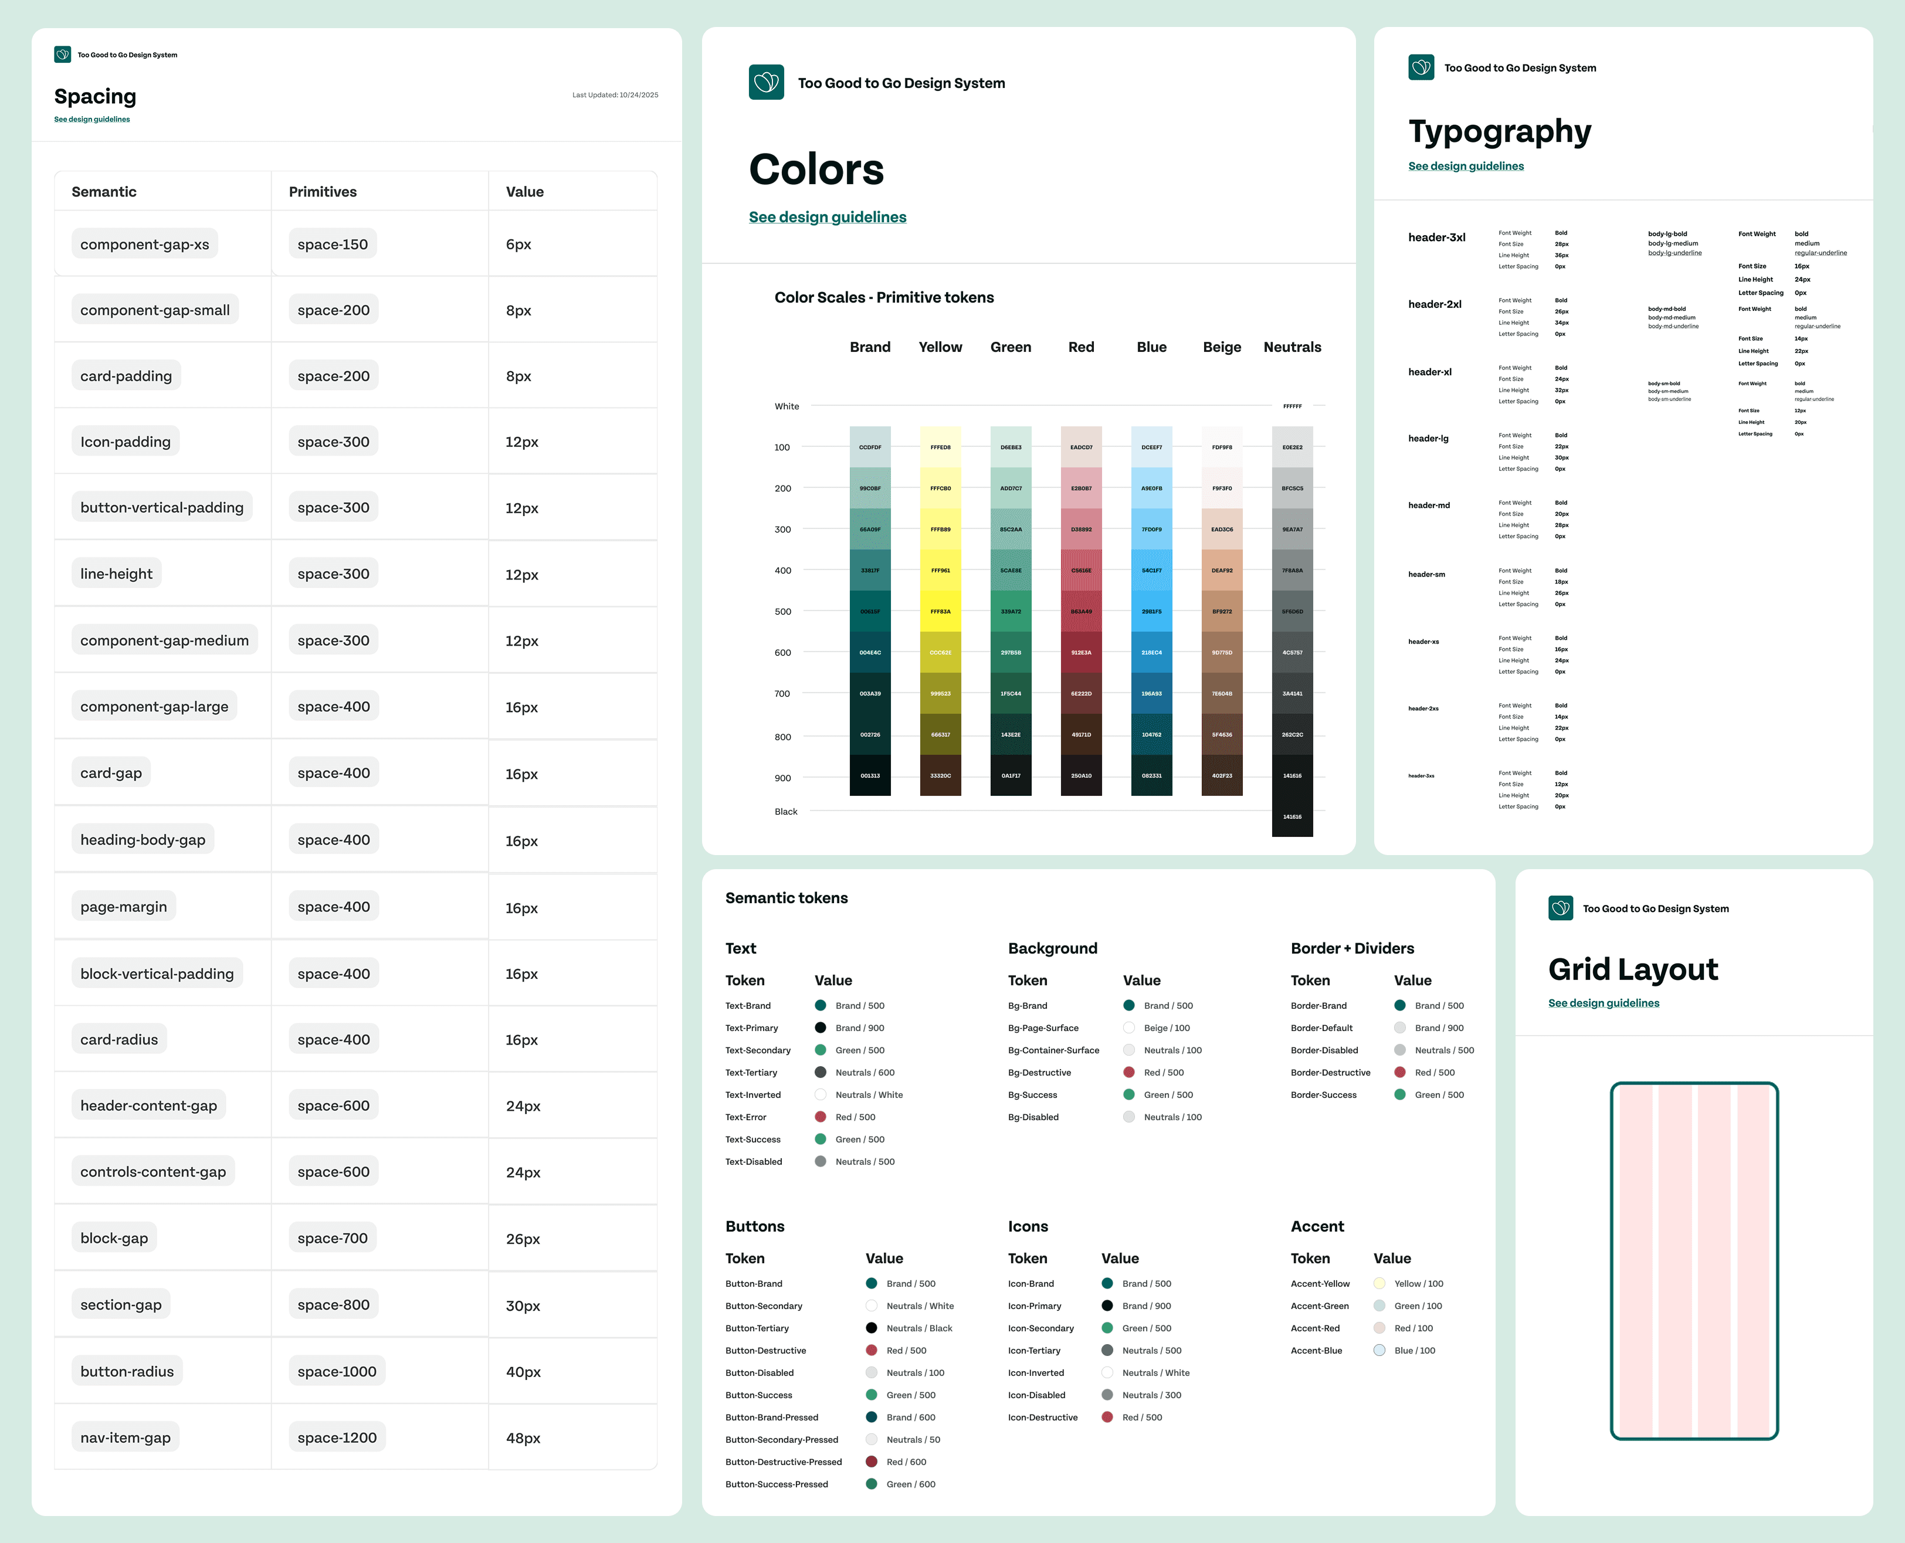The image size is (1905, 1543).
Task: Click the component-gap-xs token chip
Action: [x=144, y=245]
